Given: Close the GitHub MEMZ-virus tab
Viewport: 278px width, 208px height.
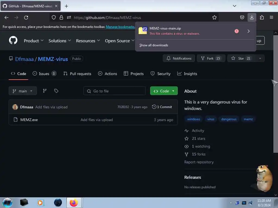Looking at the screenshot, I should click(x=56, y=6).
